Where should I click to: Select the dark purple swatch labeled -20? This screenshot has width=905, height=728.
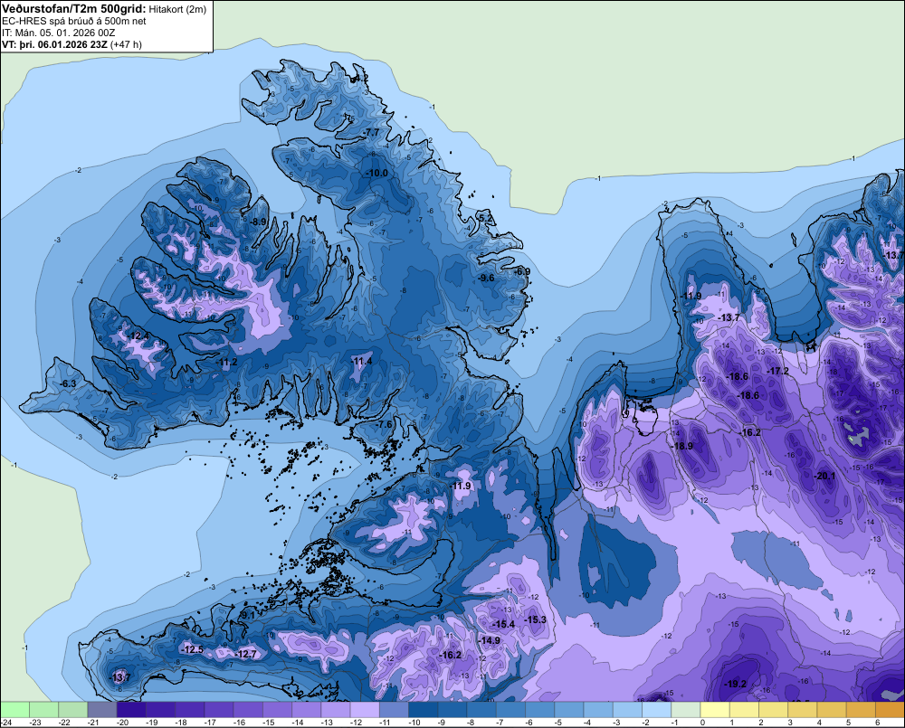[x=131, y=709]
